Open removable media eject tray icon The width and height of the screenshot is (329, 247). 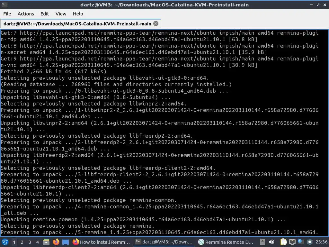(262, 242)
